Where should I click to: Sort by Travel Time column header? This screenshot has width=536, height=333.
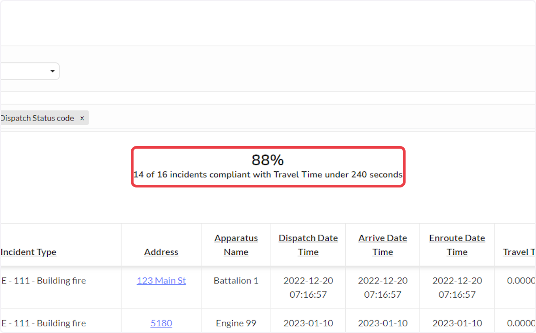coord(519,252)
